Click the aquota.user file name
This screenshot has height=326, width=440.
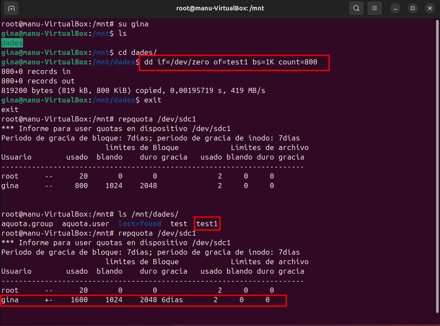[x=85, y=224]
